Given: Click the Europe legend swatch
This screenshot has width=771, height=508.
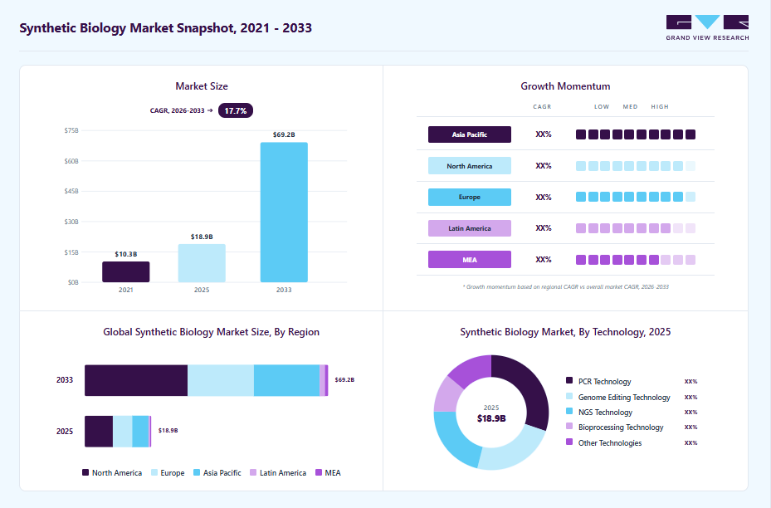Looking at the screenshot, I should pos(154,472).
